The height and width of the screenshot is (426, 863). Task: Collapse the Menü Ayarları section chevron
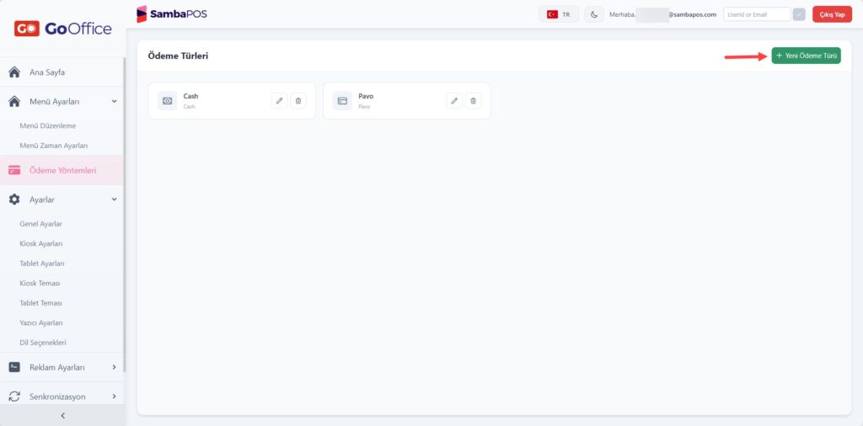(x=114, y=101)
